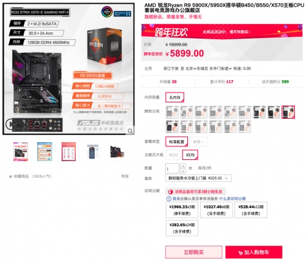Click the 立即购买 buy now button
The height and width of the screenshot is (261, 306).
click(193, 252)
